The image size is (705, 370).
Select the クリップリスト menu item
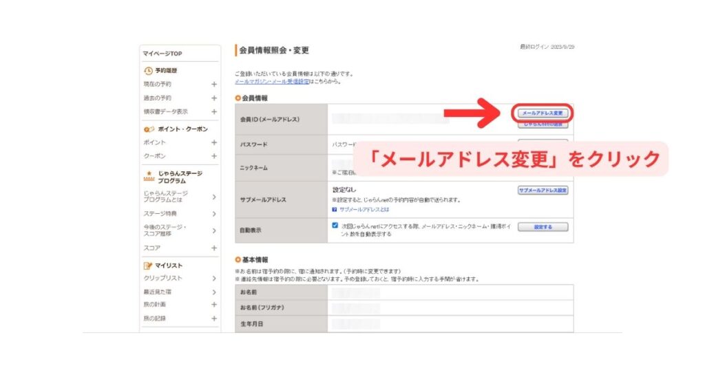pyautogui.click(x=162, y=279)
